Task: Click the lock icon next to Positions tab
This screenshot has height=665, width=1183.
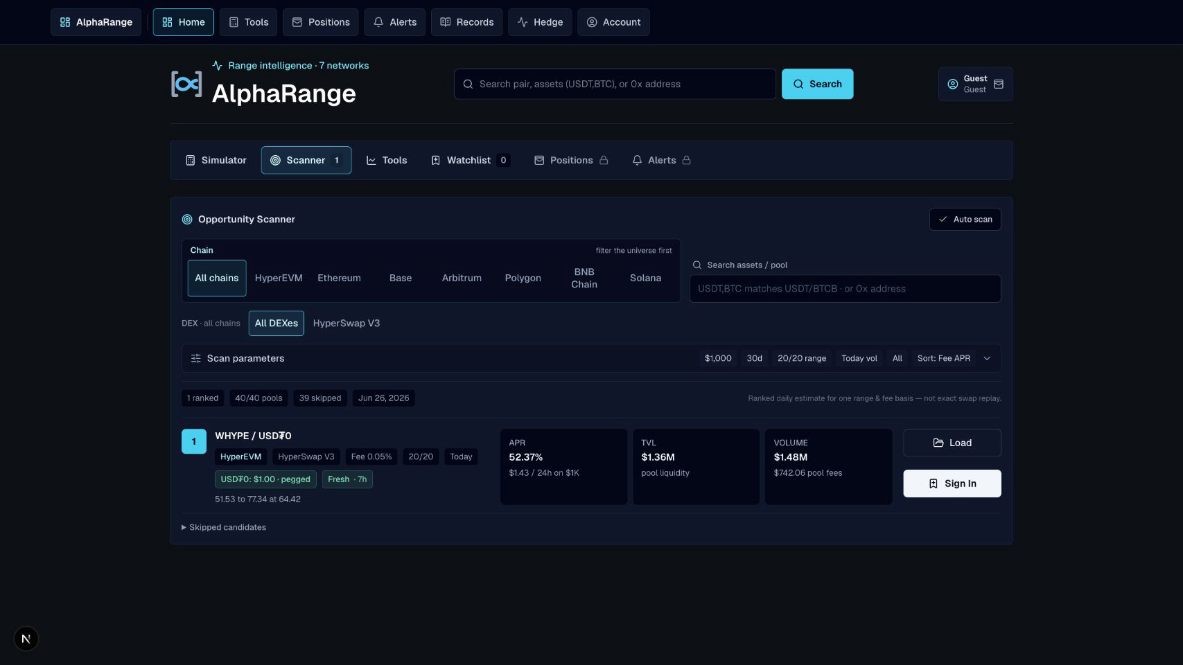Action: pos(604,160)
